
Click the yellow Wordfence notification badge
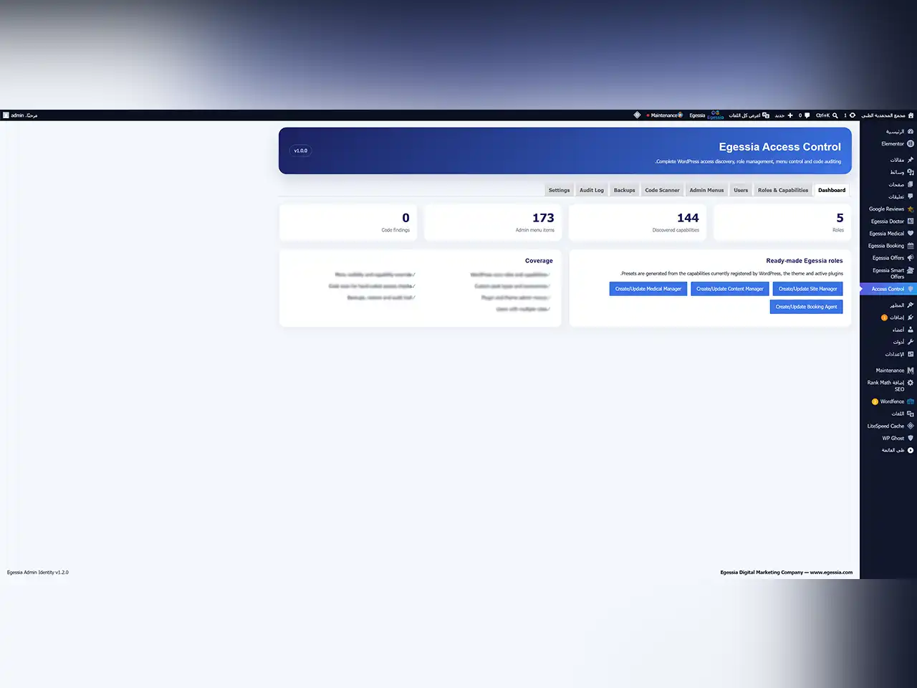coord(875,401)
